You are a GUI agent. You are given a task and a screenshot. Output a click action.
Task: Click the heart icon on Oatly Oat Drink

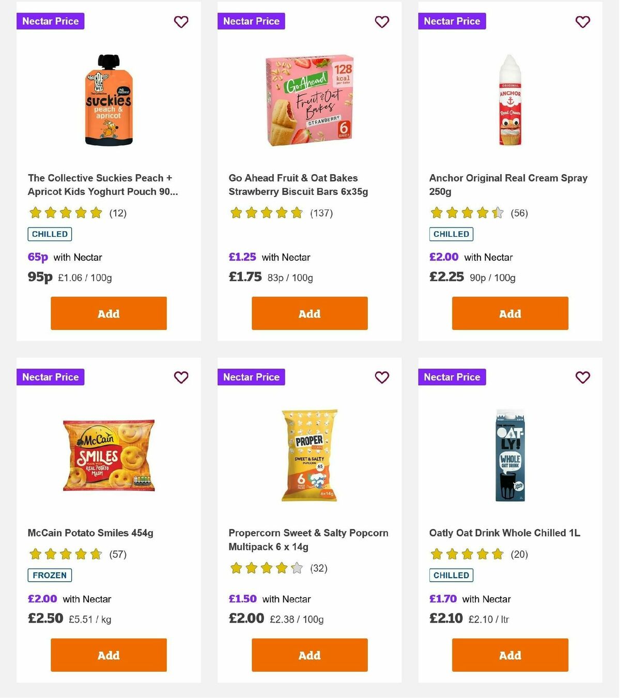coord(582,377)
